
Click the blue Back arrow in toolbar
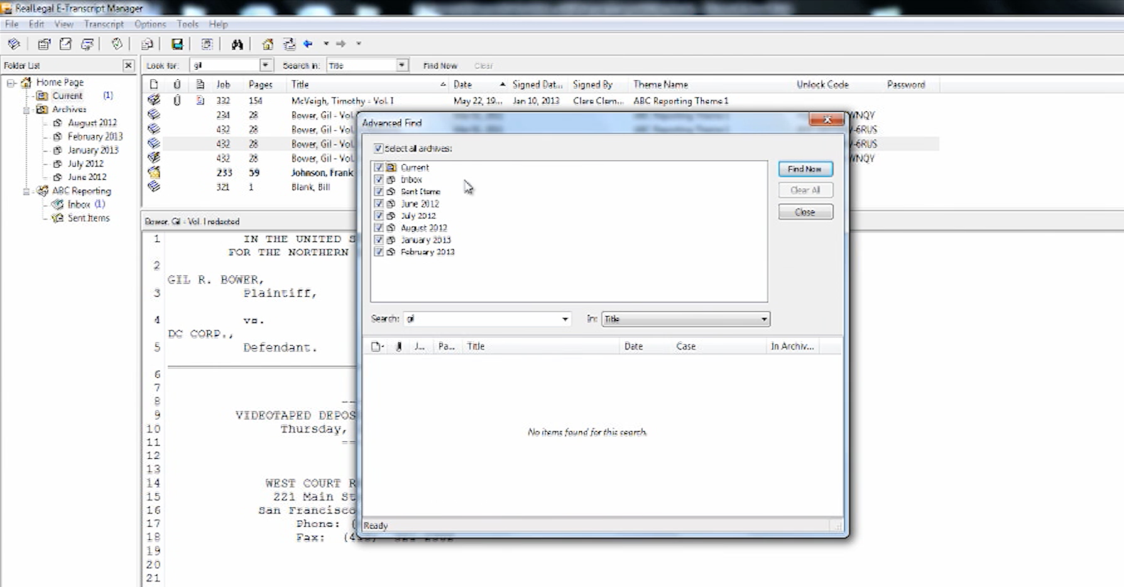308,44
